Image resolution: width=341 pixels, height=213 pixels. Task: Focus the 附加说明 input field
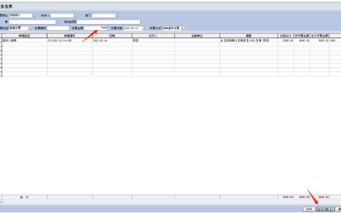click(x=108, y=22)
